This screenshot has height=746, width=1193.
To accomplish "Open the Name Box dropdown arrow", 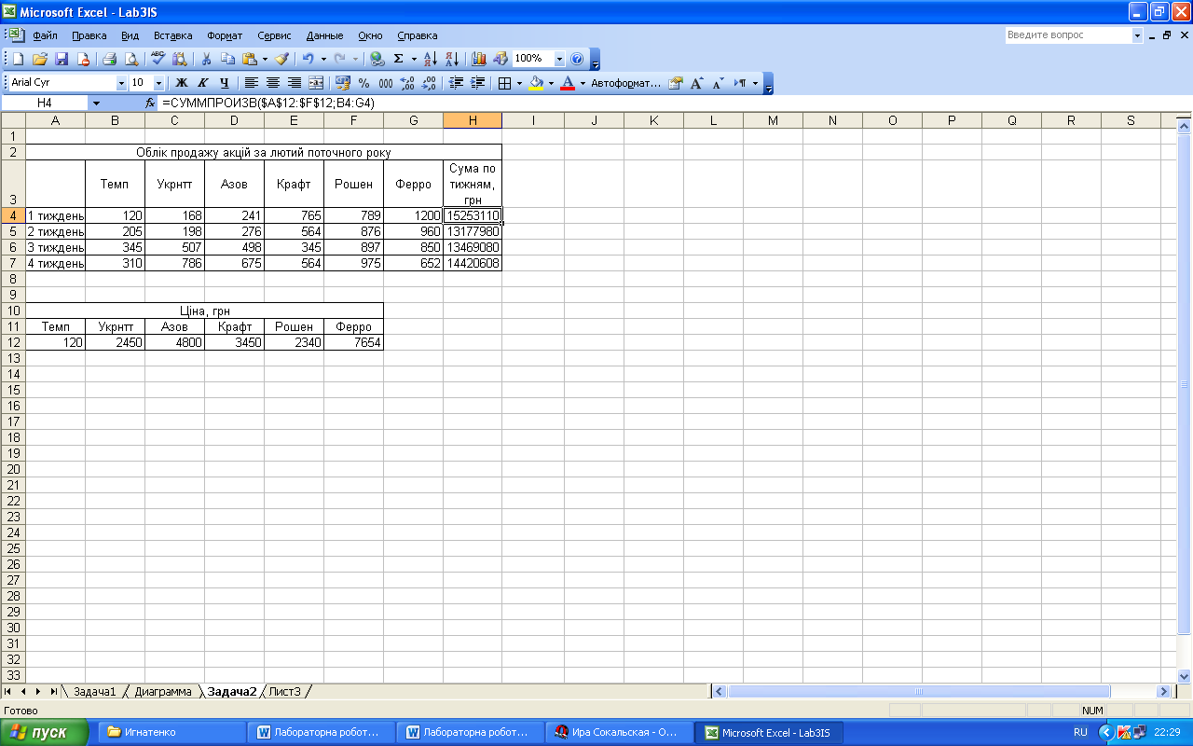I will coord(96,103).
